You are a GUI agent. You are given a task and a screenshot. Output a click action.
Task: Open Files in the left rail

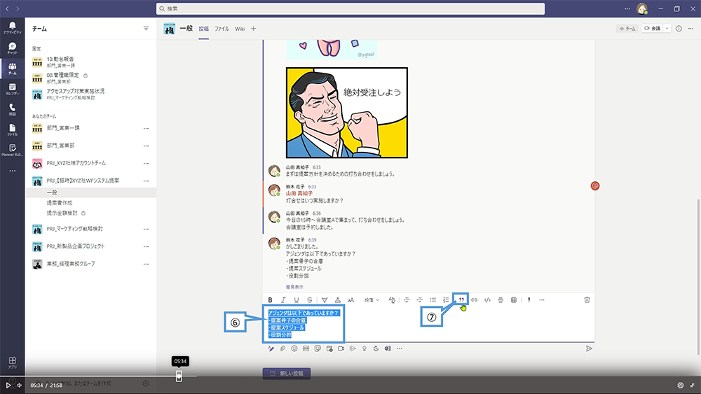(12, 130)
